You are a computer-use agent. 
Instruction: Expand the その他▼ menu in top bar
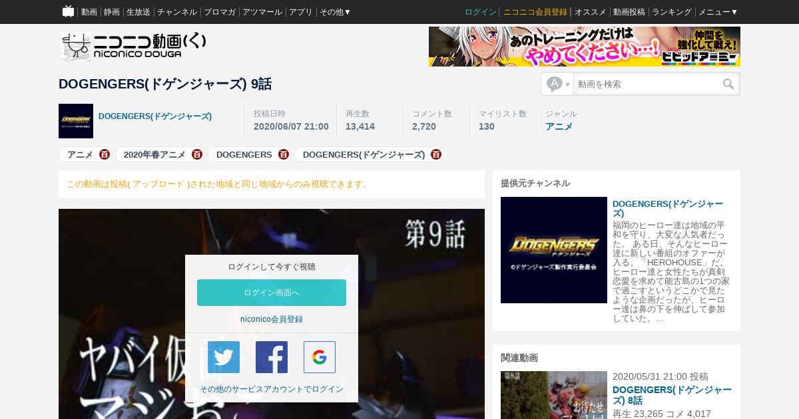[x=335, y=12]
